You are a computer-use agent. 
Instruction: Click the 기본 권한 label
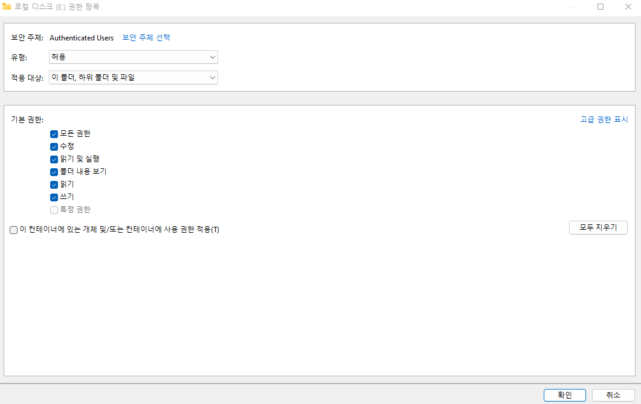click(27, 119)
